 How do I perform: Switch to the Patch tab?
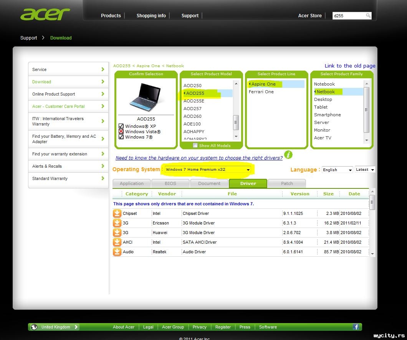[x=287, y=183]
